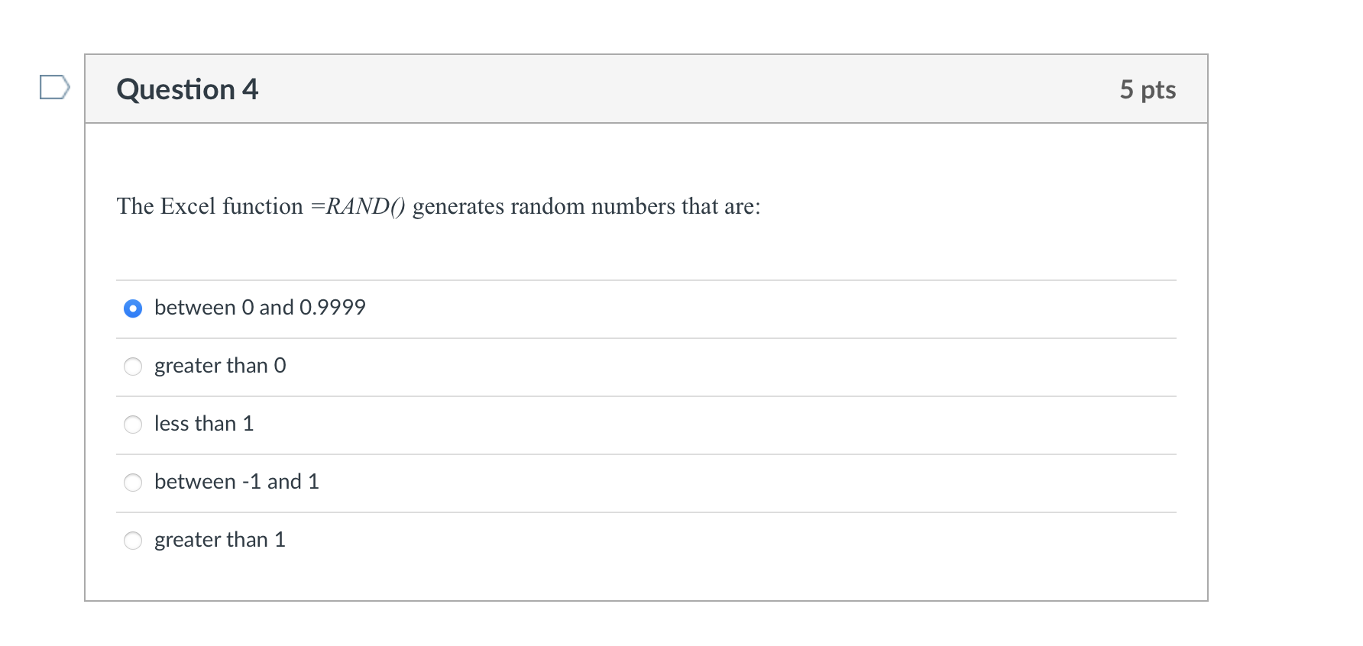The height and width of the screenshot is (646, 1363).
Task: Click the word "function" in the prompt
Action: [263, 206]
